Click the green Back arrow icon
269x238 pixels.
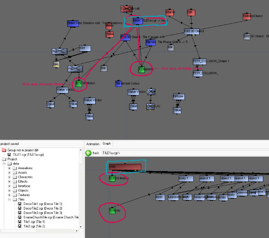pyautogui.click(x=88, y=153)
